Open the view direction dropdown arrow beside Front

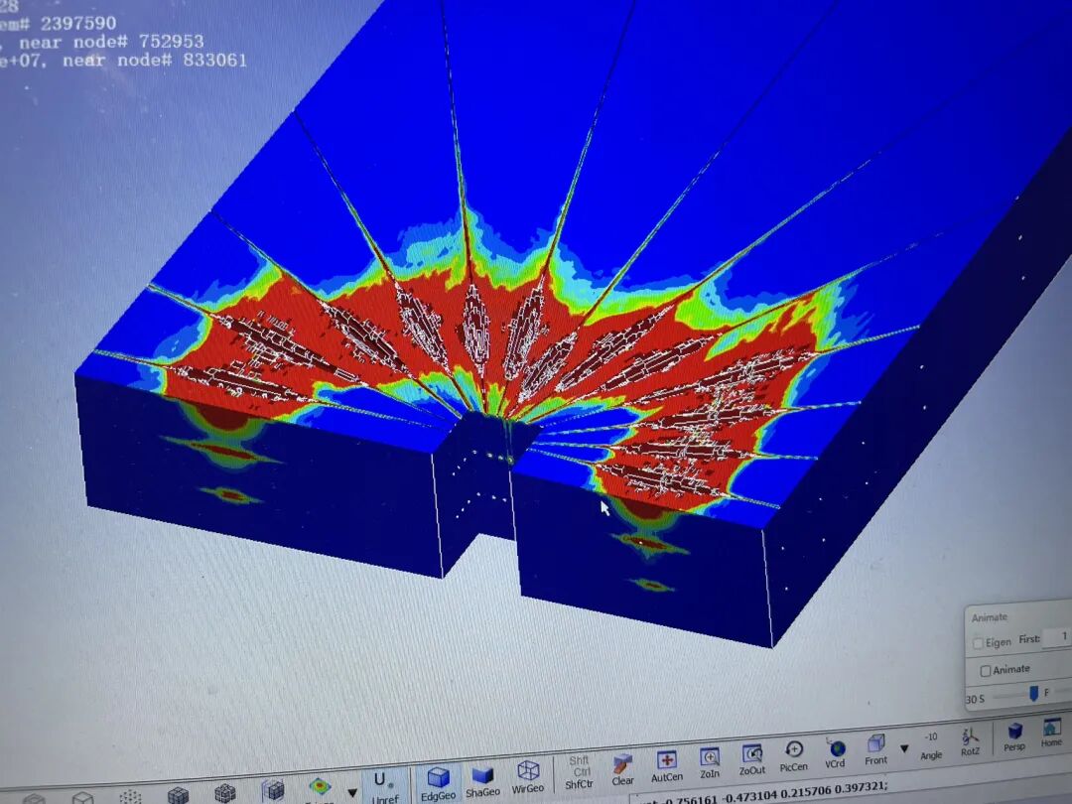(904, 748)
